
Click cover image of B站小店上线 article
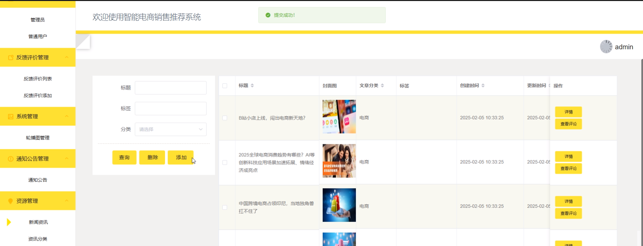tap(339, 116)
